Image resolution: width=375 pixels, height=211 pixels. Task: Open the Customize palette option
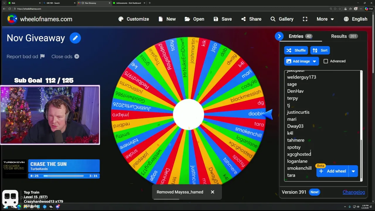[x=134, y=19]
